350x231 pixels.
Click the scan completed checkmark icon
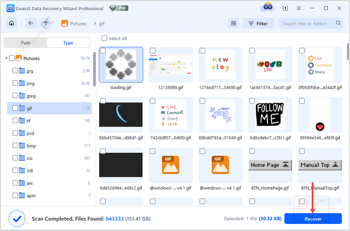[17, 219]
